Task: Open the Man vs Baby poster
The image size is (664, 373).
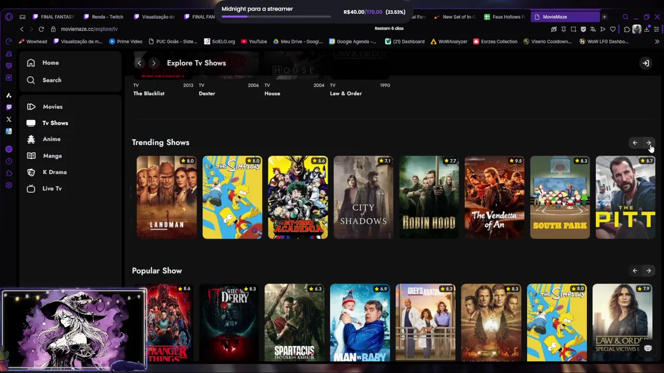Action: pos(360,322)
